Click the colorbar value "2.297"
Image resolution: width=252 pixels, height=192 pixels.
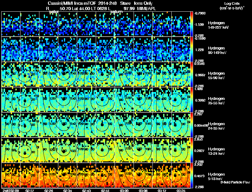[198, 114]
